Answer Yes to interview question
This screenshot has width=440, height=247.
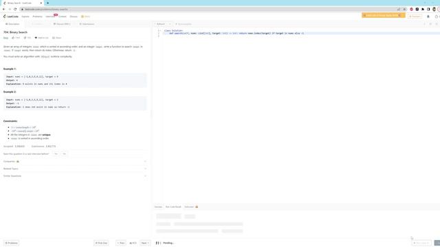(56, 154)
